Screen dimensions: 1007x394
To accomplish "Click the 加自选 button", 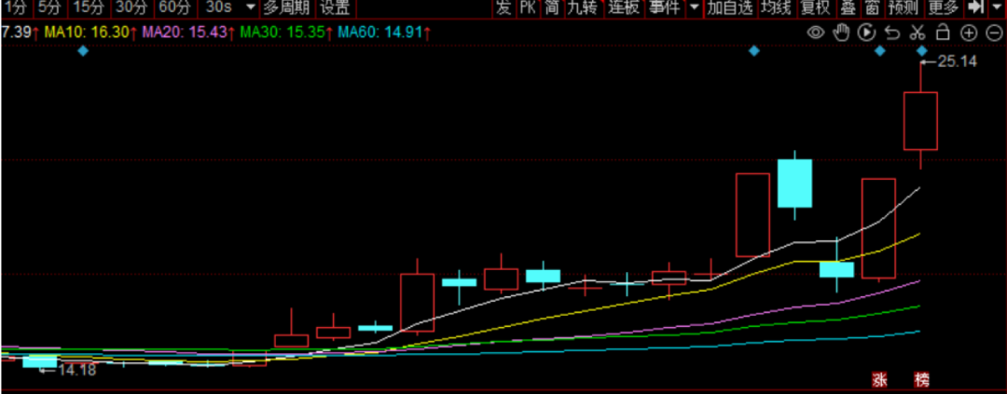I will click(729, 7).
